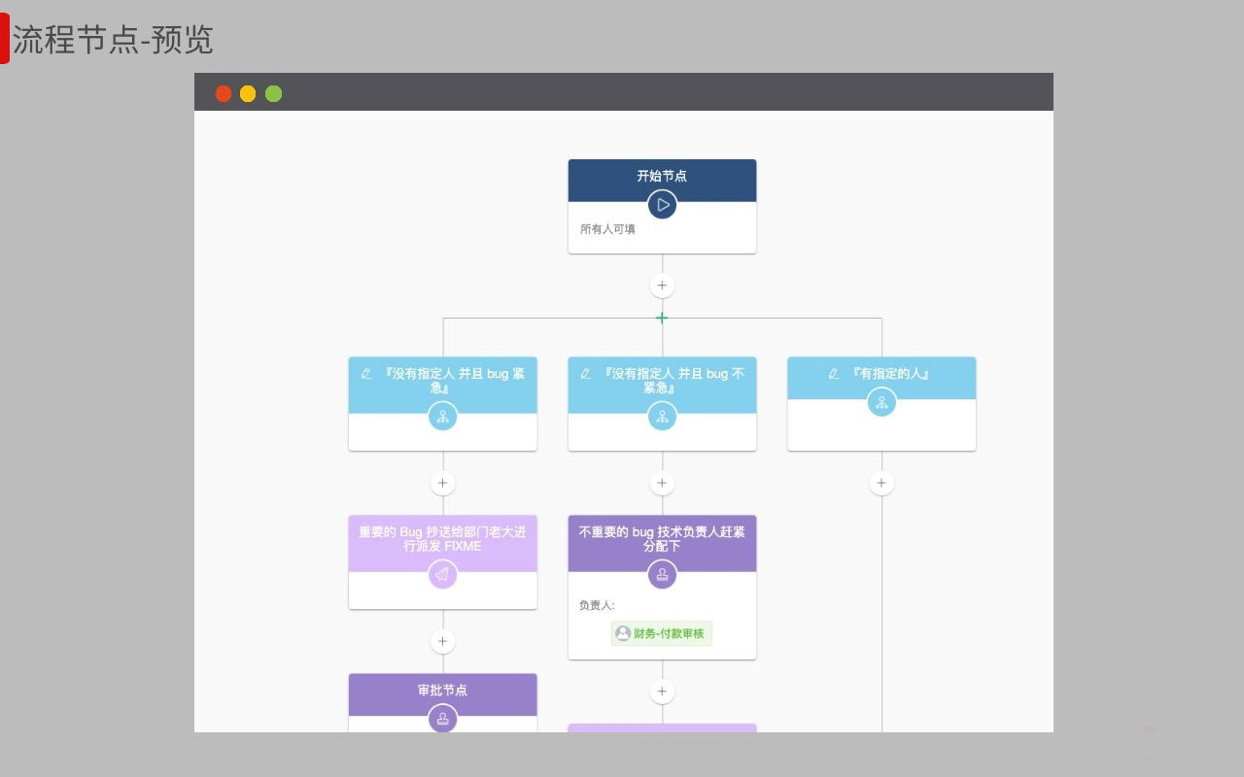Add a node below 『有指定的人』 condition

coord(881,483)
